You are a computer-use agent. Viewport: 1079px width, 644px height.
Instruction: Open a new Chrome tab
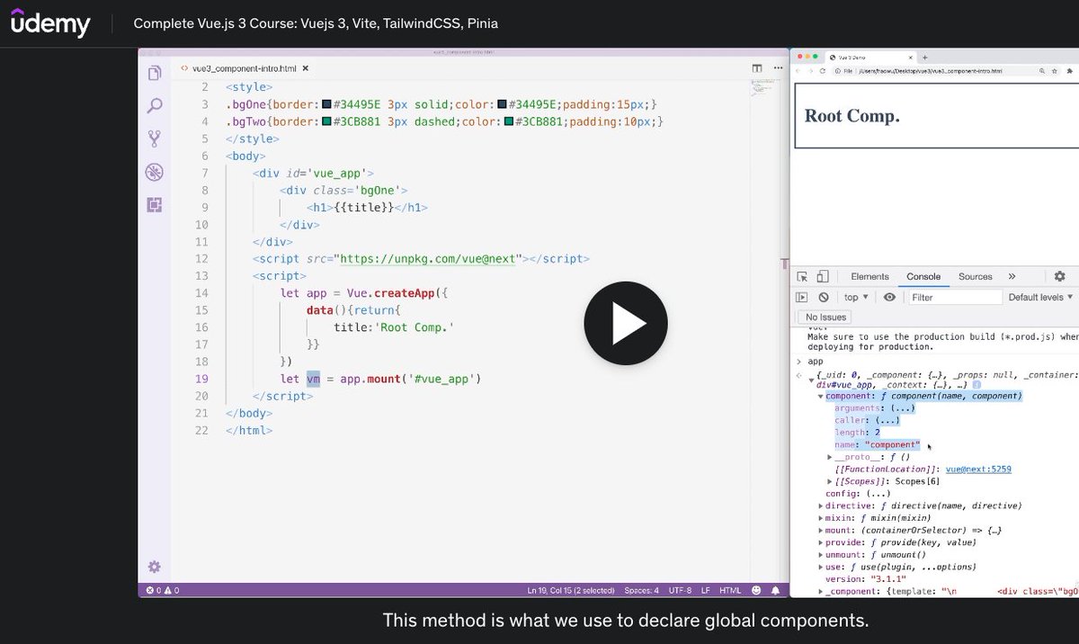pyautogui.click(x=925, y=57)
